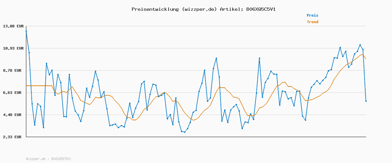Viewport: 392px width, 163px height.
Task: Click the last blue price point at right end
Action: pos(366,101)
